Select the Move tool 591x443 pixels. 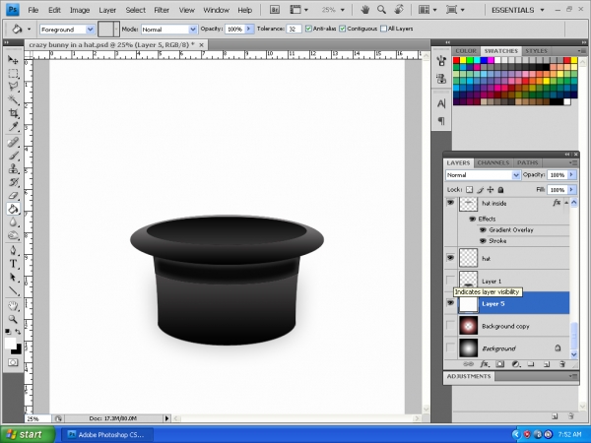[13, 59]
